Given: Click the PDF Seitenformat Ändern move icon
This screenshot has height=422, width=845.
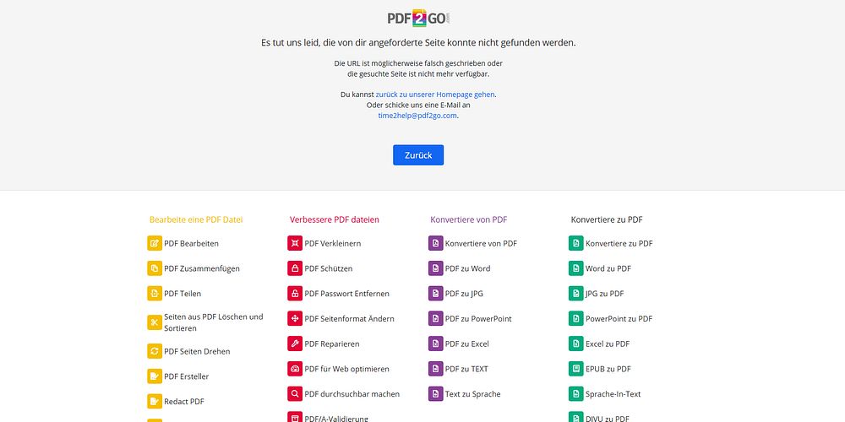Looking at the screenshot, I should 295,319.
